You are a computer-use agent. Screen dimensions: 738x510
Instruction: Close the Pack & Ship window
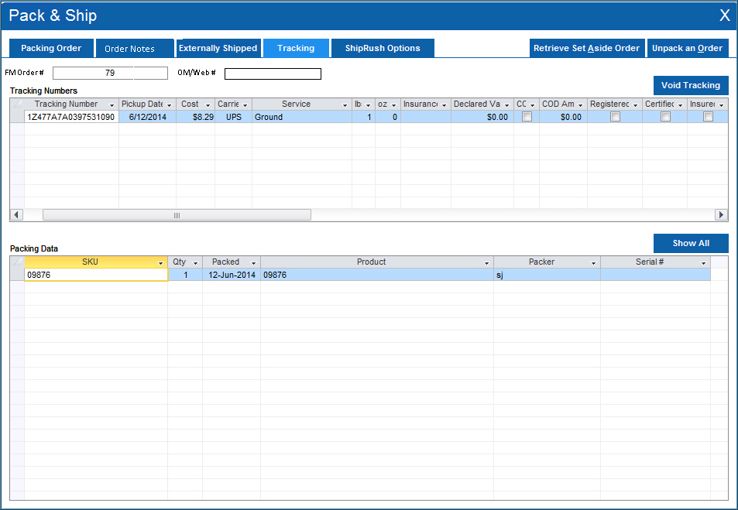724,15
